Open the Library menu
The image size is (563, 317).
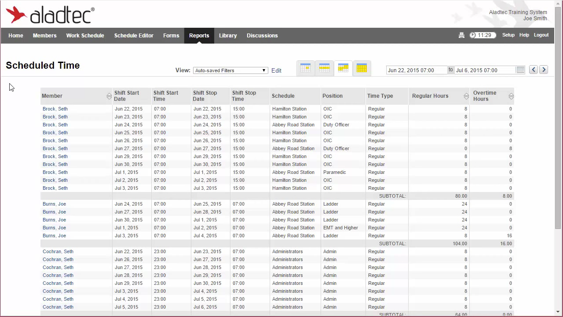coord(228,36)
